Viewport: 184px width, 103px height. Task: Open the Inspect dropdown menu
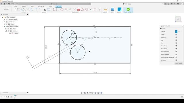106,12
